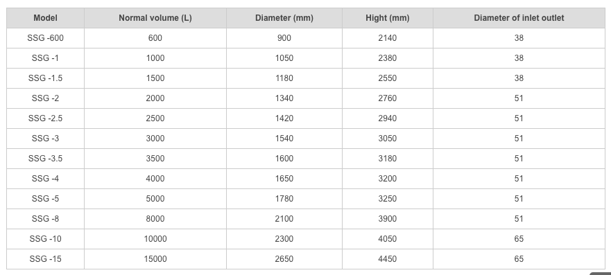
Task: Click the Diameter (mm) column header
Action: point(284,18)
